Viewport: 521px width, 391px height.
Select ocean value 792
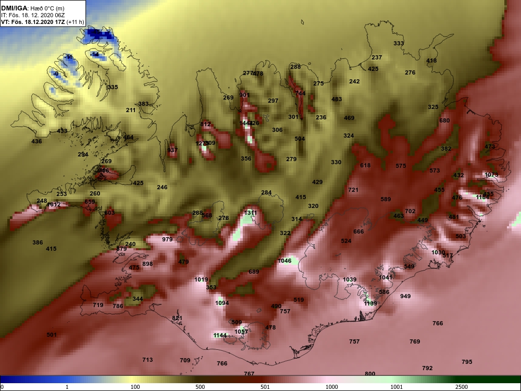point(427,368)
